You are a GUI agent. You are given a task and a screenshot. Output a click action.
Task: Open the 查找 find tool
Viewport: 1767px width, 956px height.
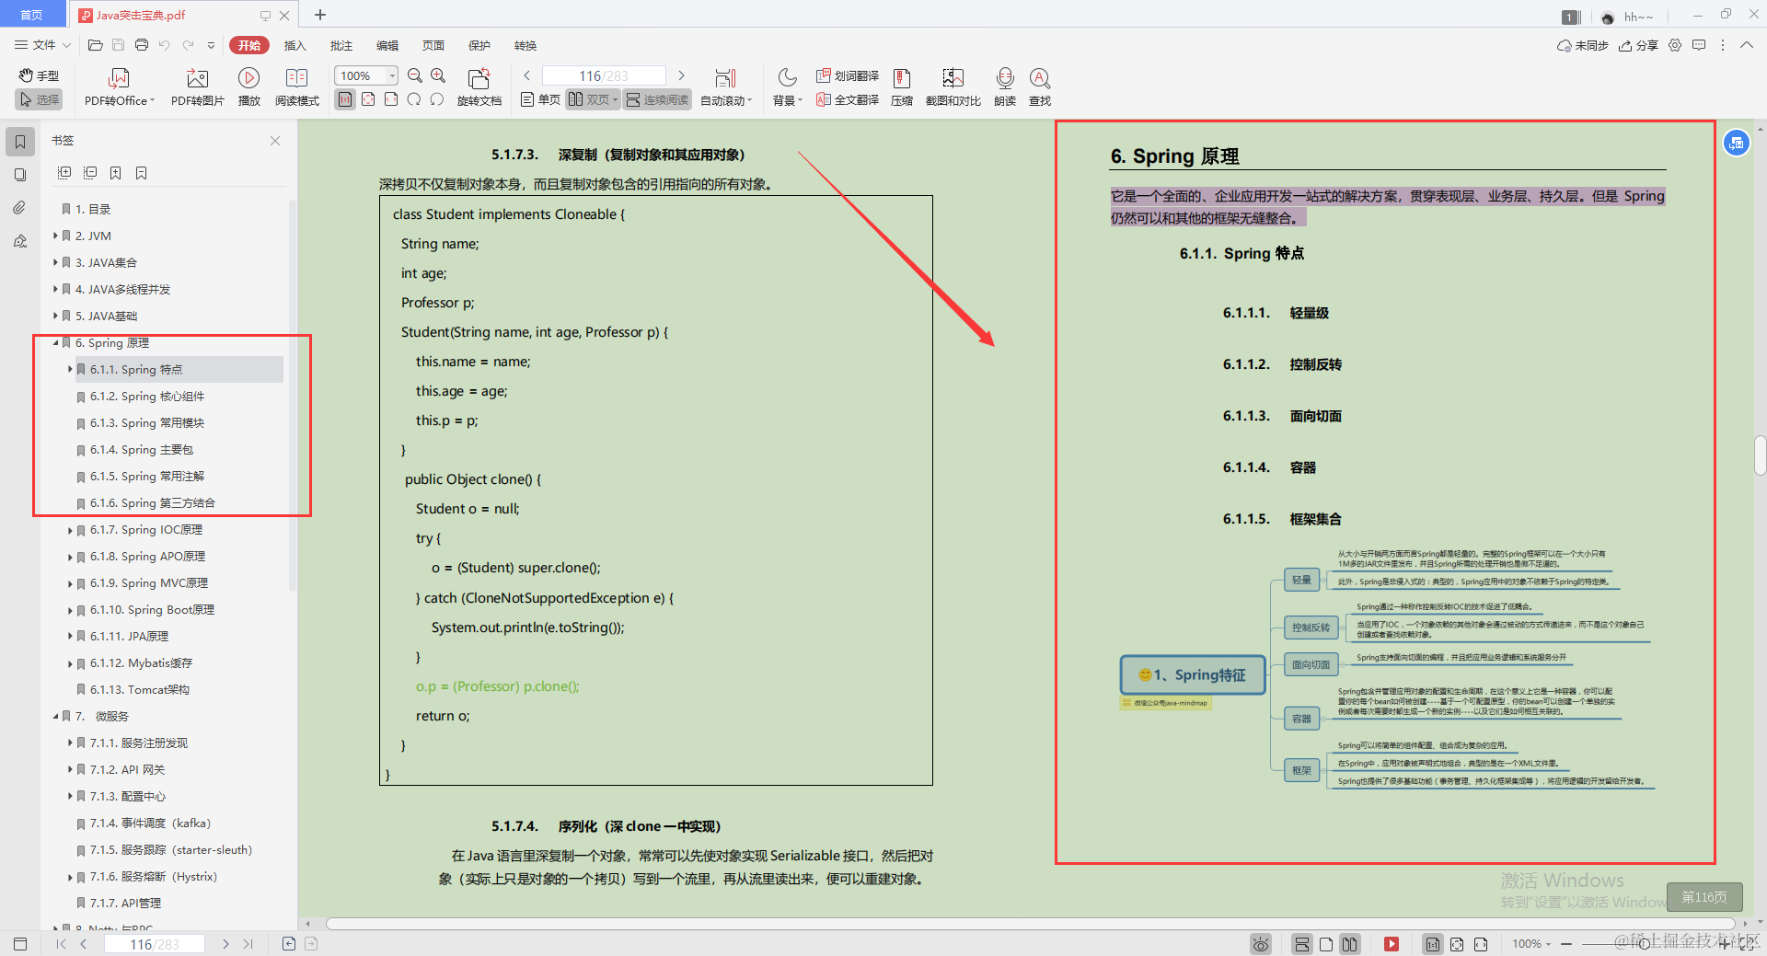pyautogui.click(x=1040, y=86)
